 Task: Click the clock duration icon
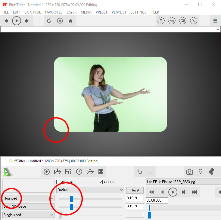pos(79,172)
